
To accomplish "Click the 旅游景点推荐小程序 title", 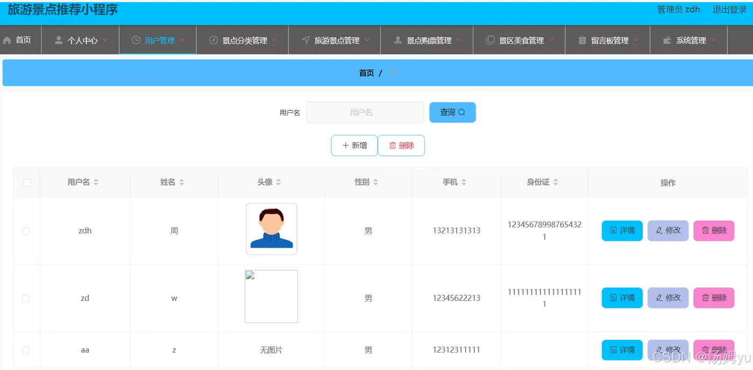I will (63, 9).
